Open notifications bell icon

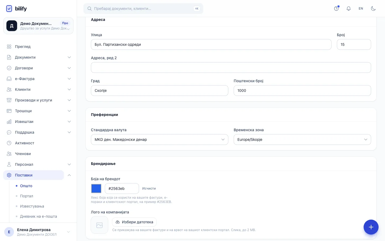(349, 9)
